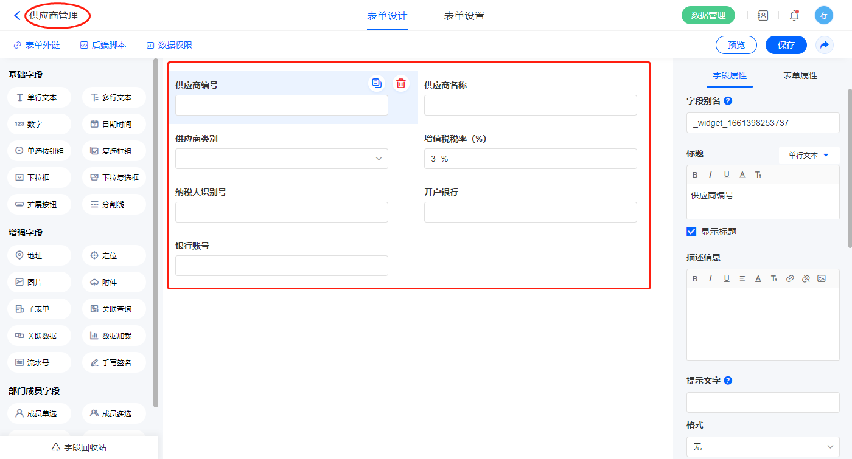The height and width of the screenshot is (459, 852).
Task: Click the 保存 button
Action: pyautogui.click(x=786, y=45)
